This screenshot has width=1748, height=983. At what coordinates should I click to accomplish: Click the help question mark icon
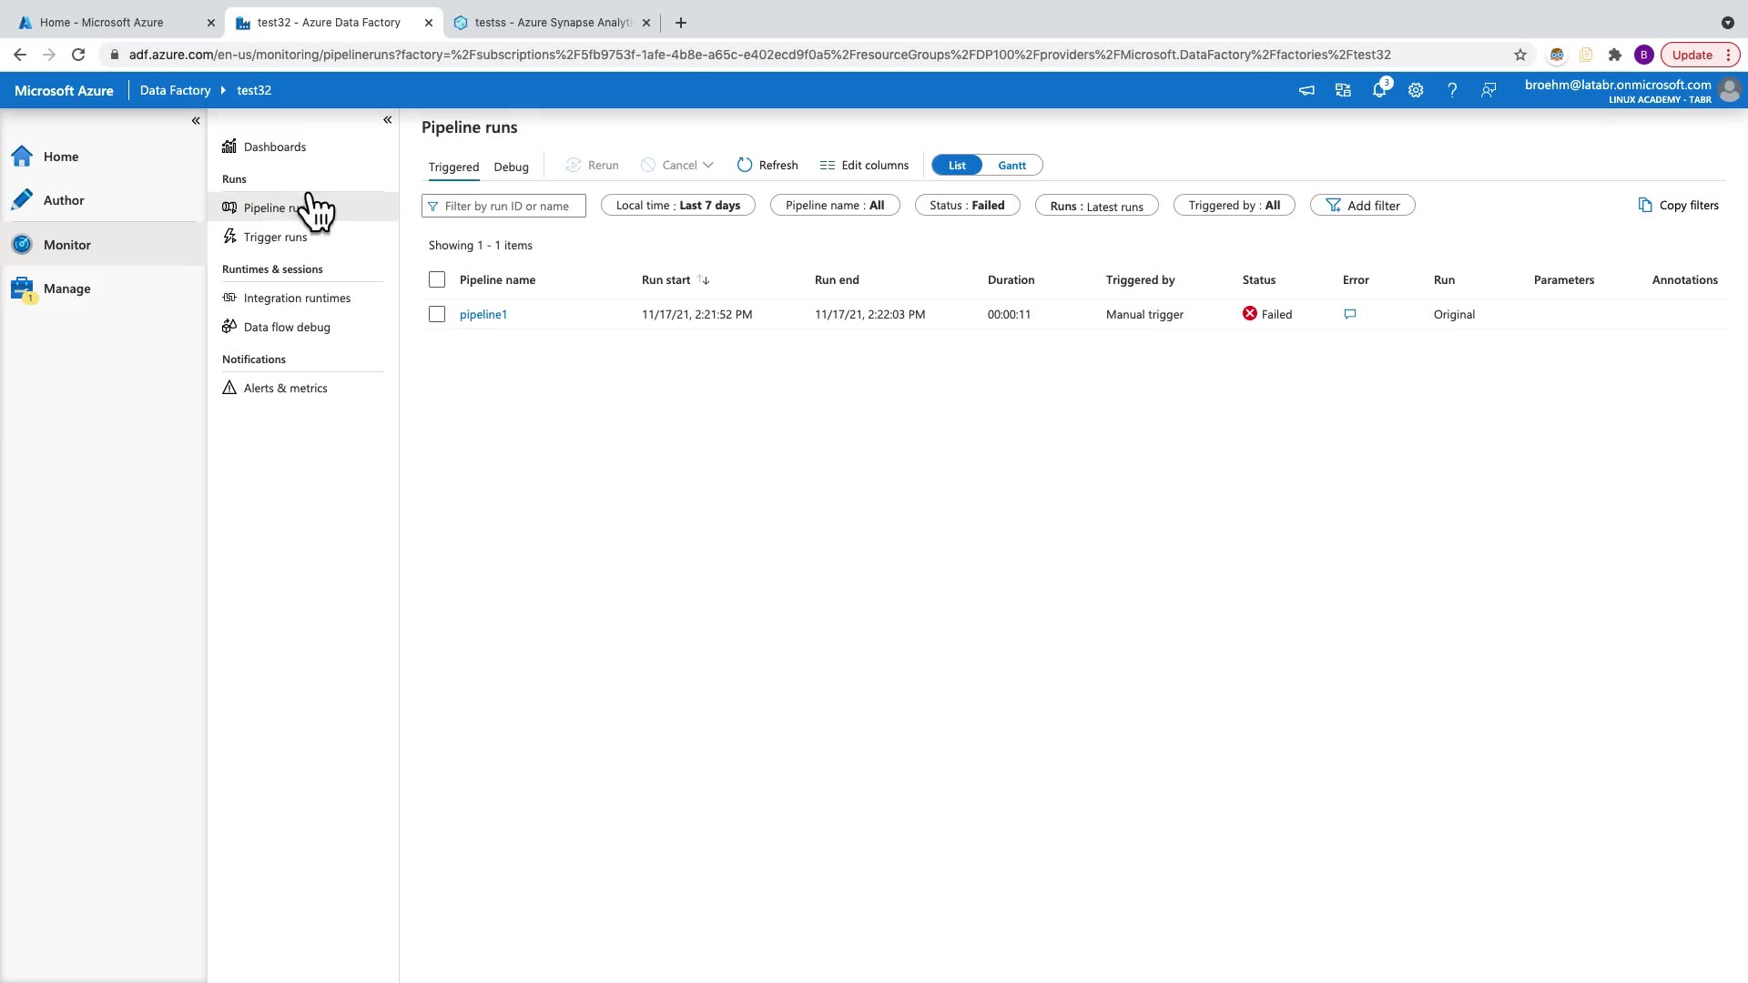[x=1452, y=90]
